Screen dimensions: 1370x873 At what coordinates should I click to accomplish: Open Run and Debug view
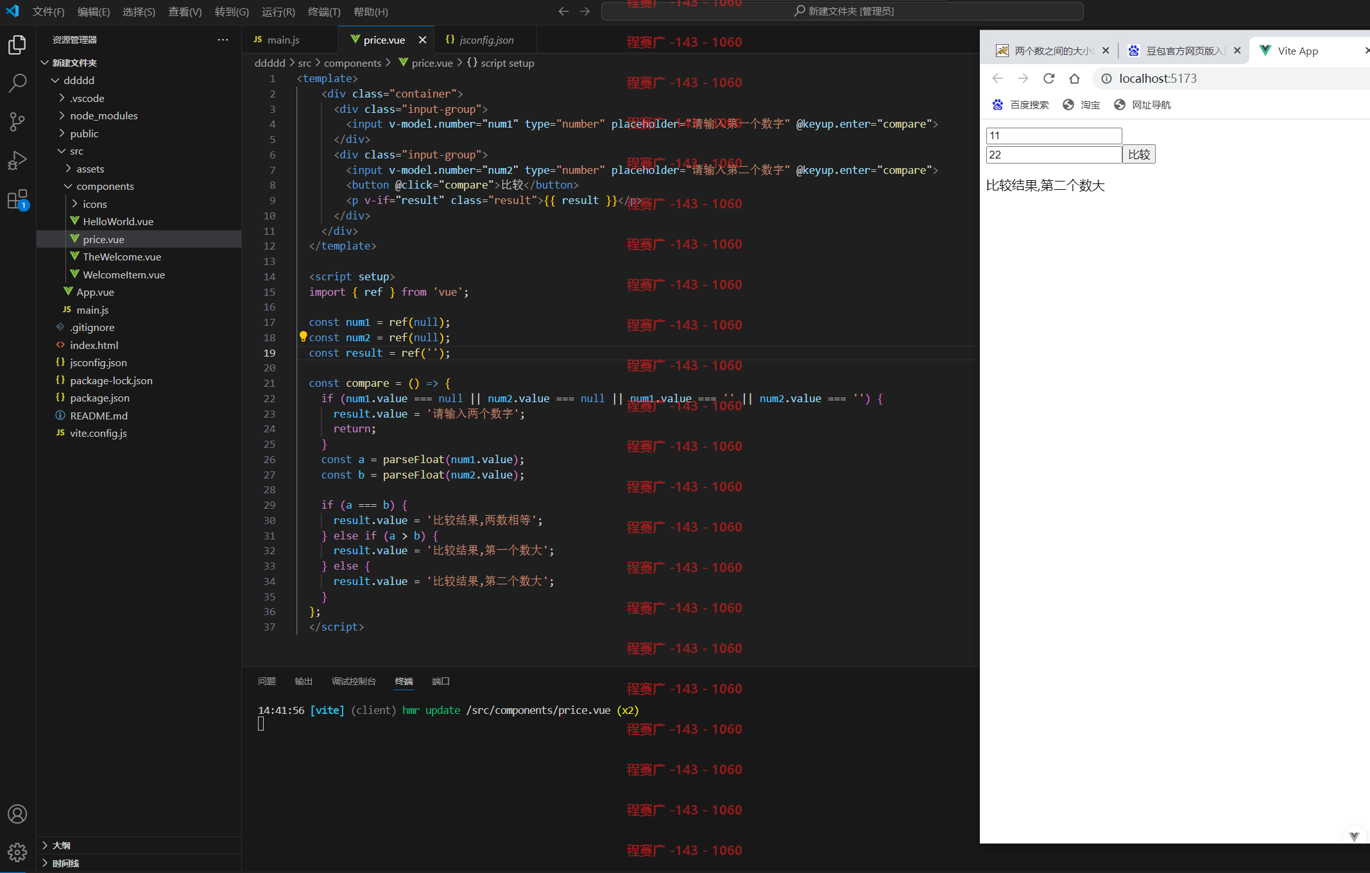(x=17, y=160)
